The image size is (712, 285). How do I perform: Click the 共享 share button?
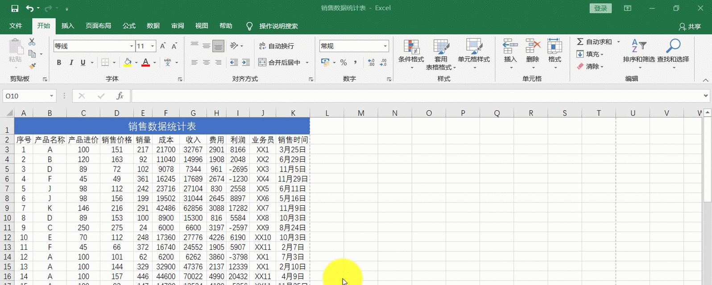(x=690, y=27)
